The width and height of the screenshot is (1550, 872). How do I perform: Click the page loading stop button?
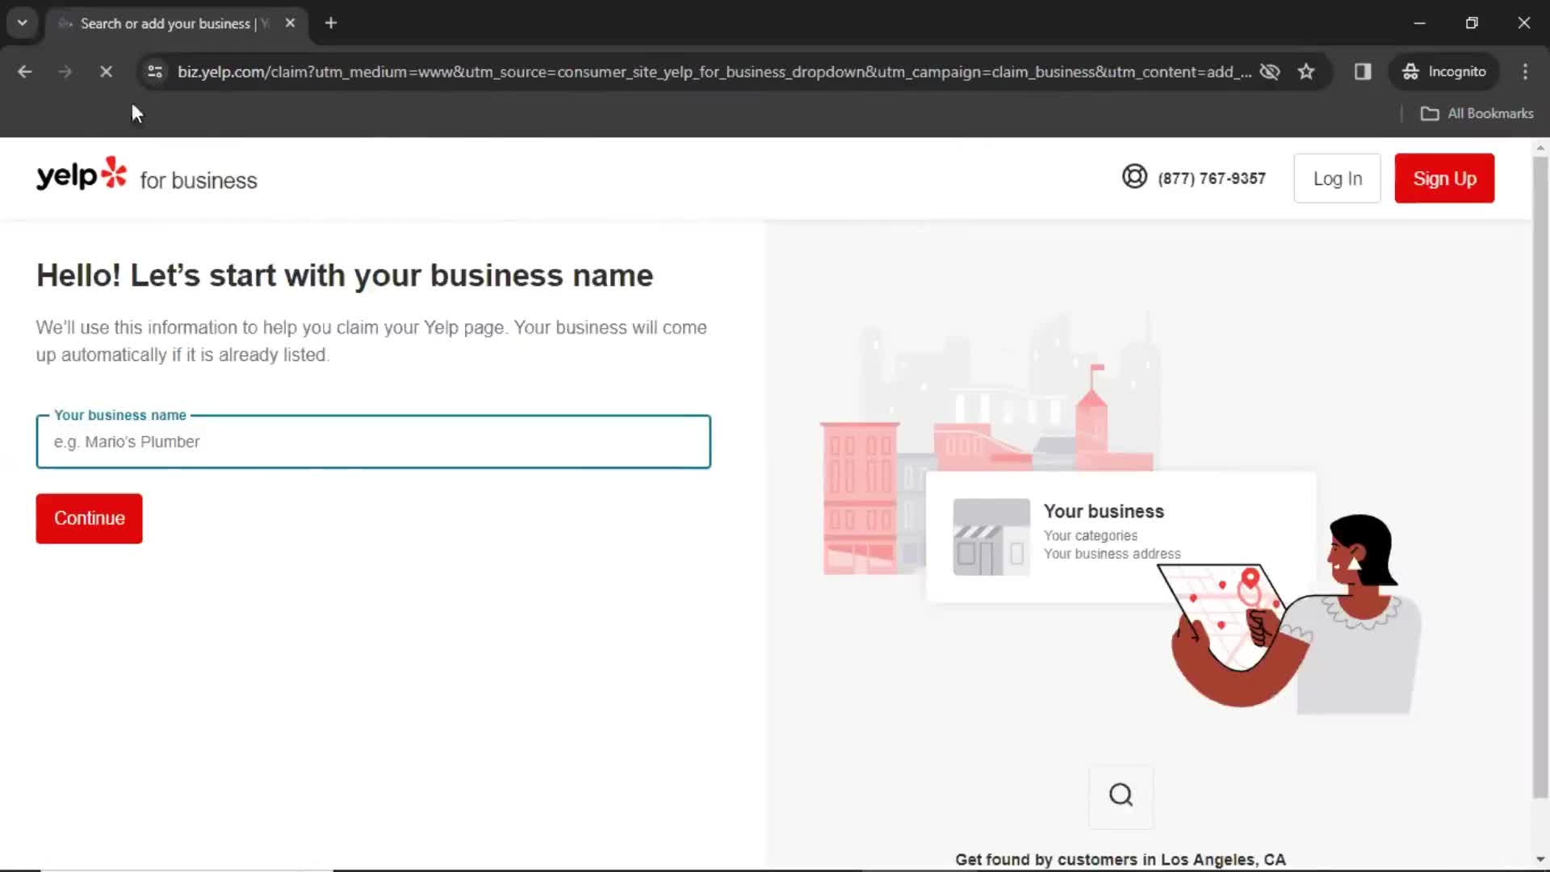tap(104, 71)
